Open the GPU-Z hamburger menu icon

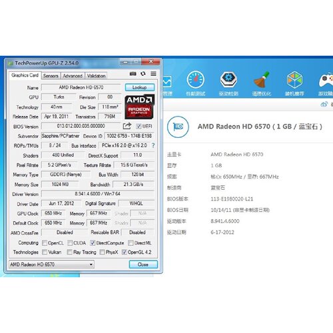tap(153, 74)
